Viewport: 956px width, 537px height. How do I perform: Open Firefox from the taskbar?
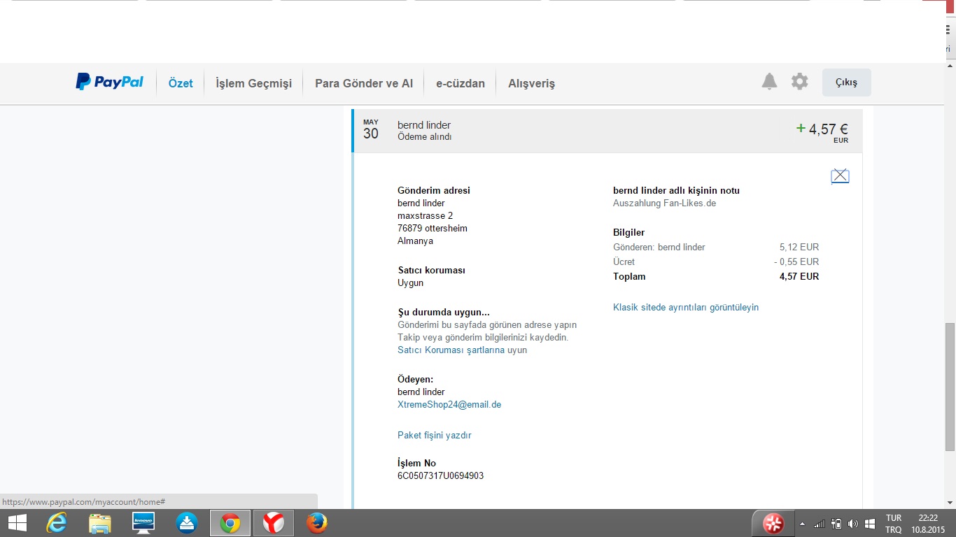tap(316, 523)
